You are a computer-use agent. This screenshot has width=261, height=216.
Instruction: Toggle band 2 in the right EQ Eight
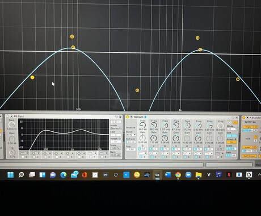coord(152,157)
